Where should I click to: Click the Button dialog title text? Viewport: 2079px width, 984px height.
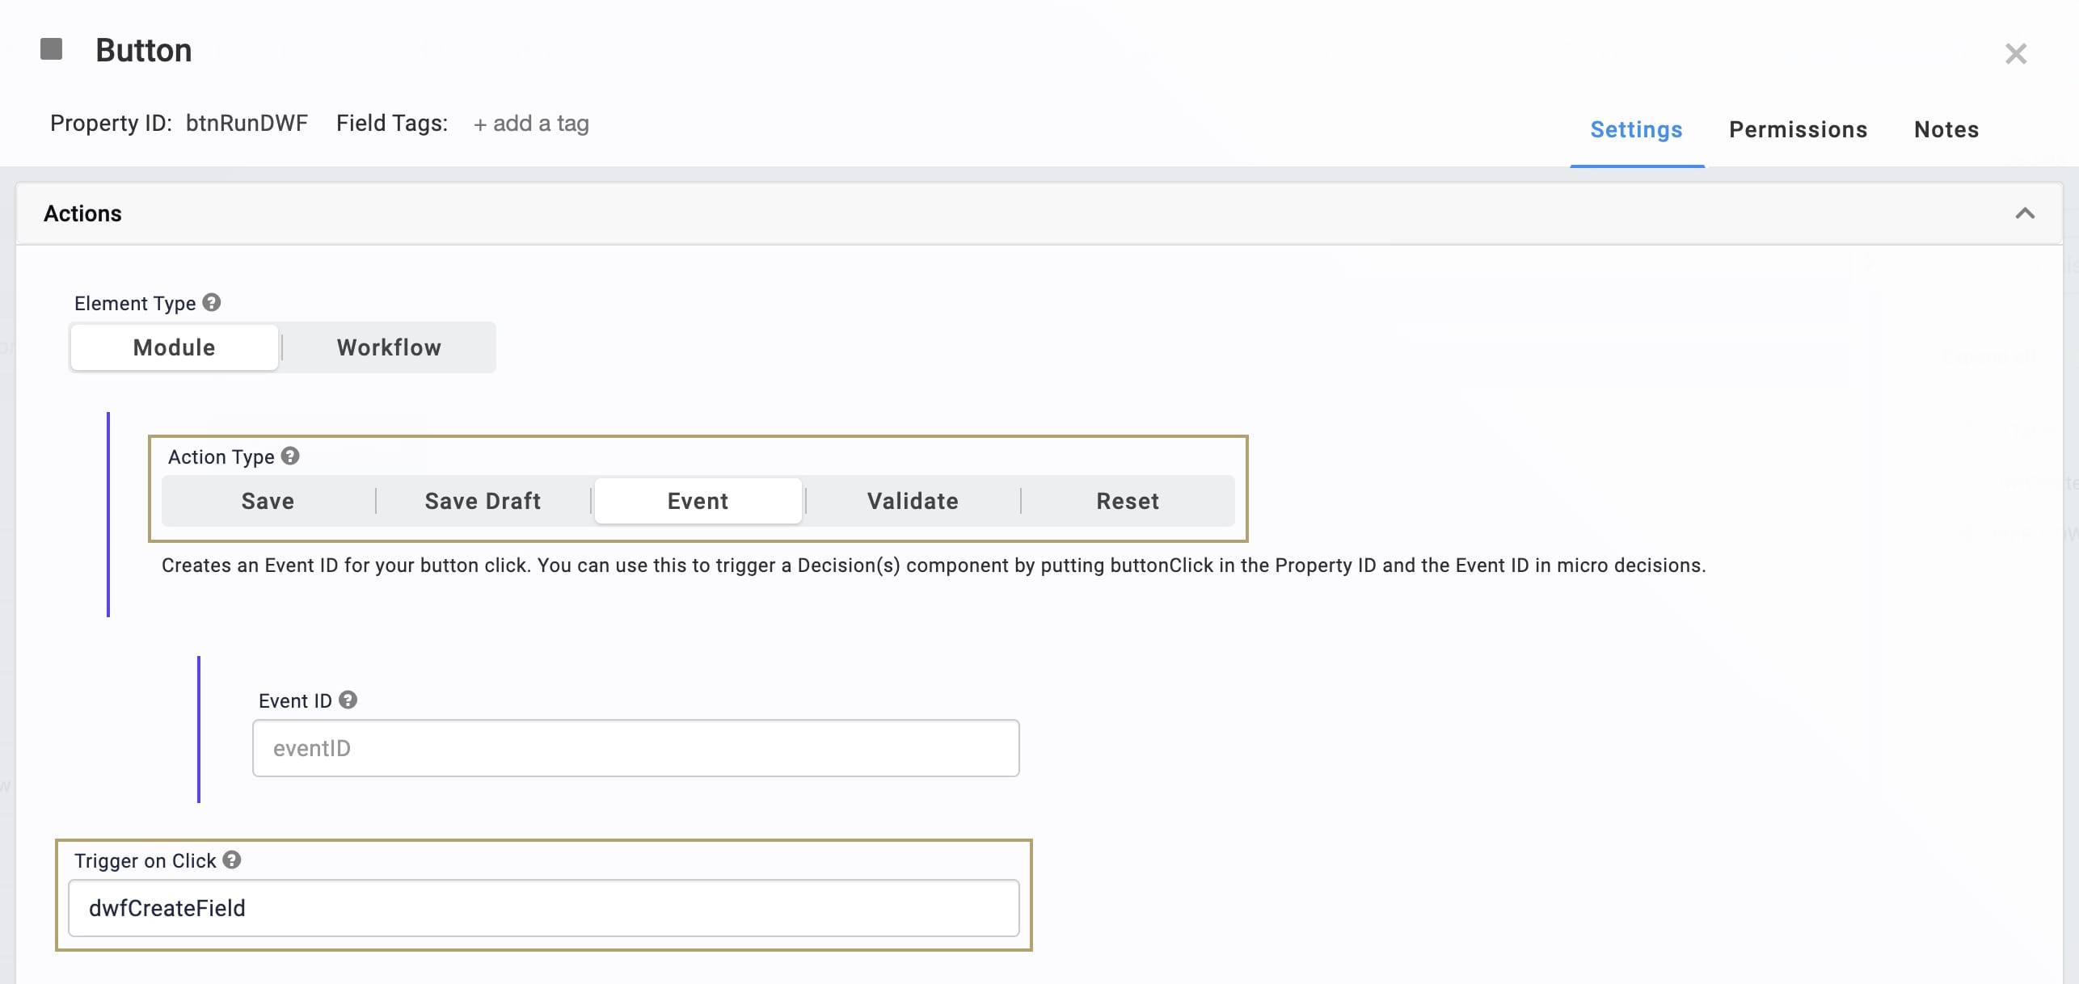(x=144, y=50)
